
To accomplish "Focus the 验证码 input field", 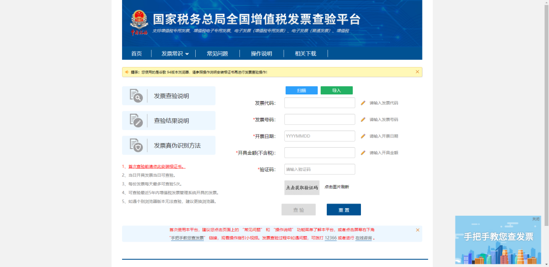I will (x=320, y=169).
